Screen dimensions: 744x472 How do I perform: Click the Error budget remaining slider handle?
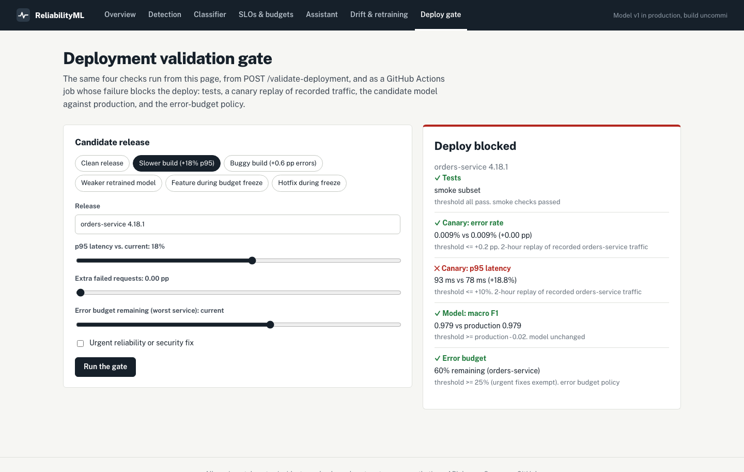click(x=270, y=325)
